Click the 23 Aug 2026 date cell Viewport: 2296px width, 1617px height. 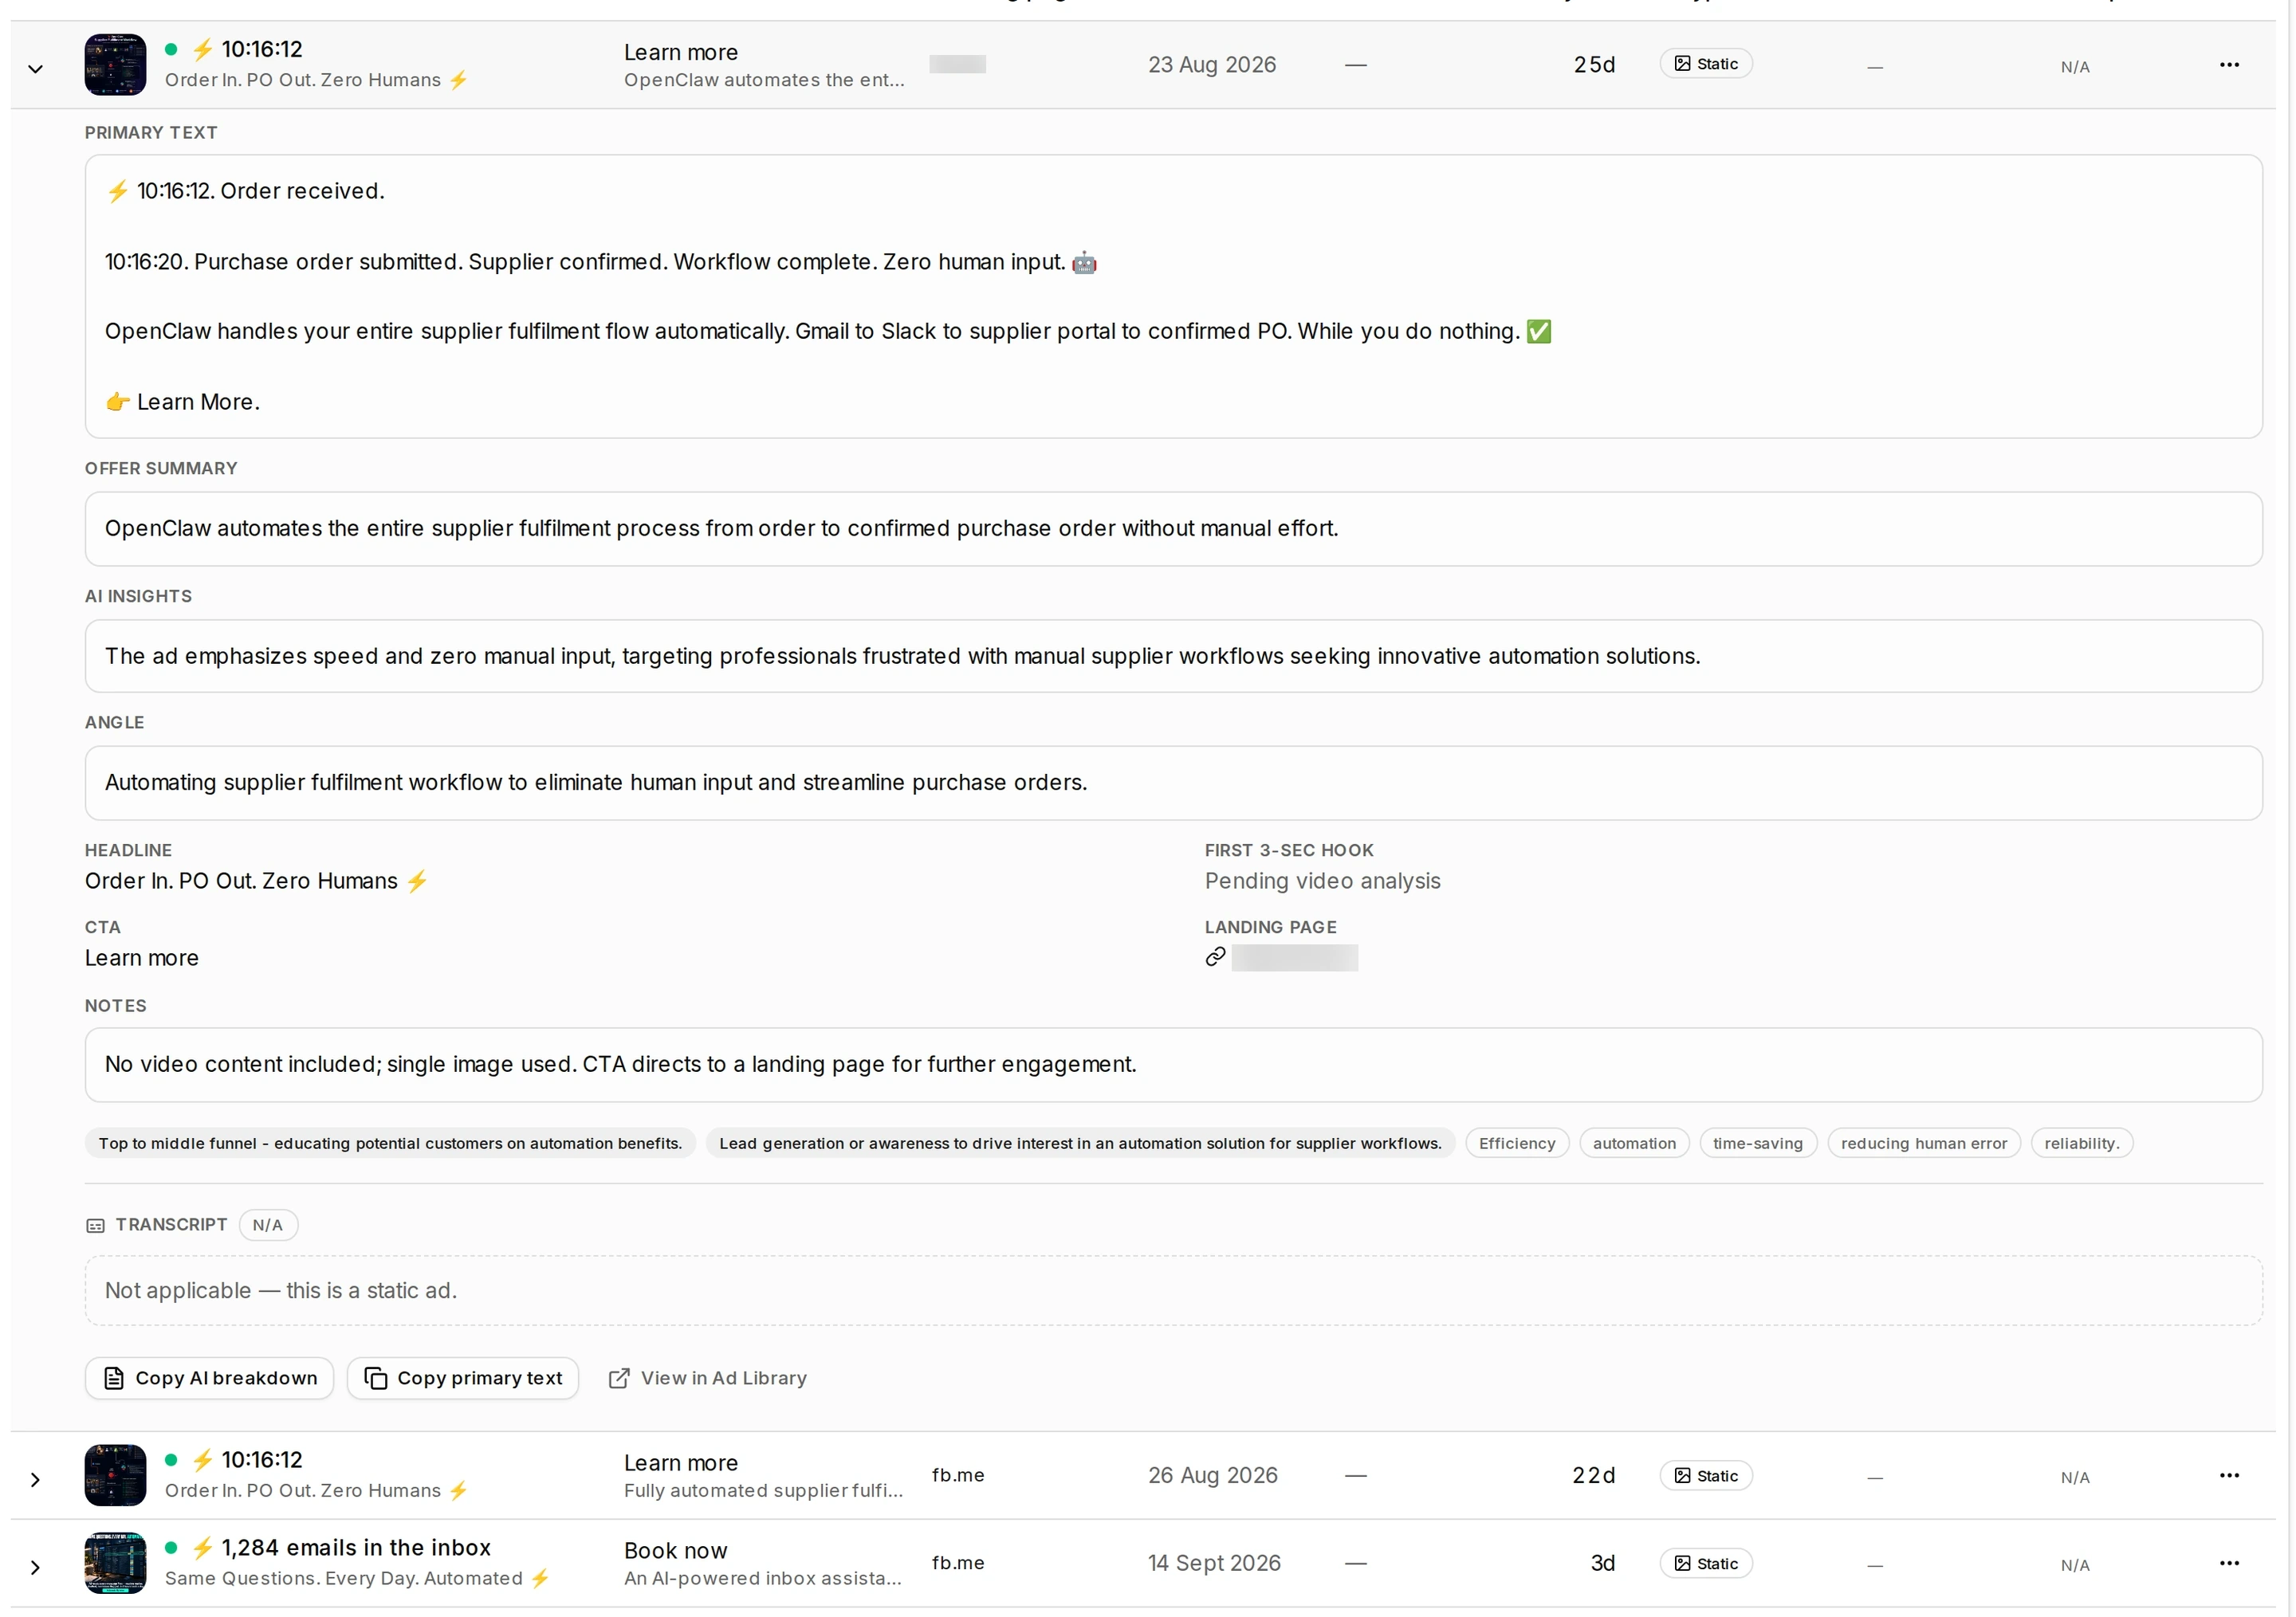coord(1212,65)
